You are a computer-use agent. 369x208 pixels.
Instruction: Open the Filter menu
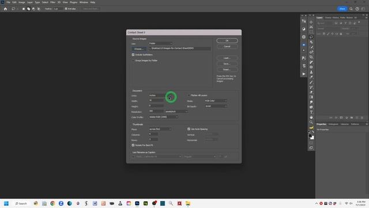coord(52,2)
